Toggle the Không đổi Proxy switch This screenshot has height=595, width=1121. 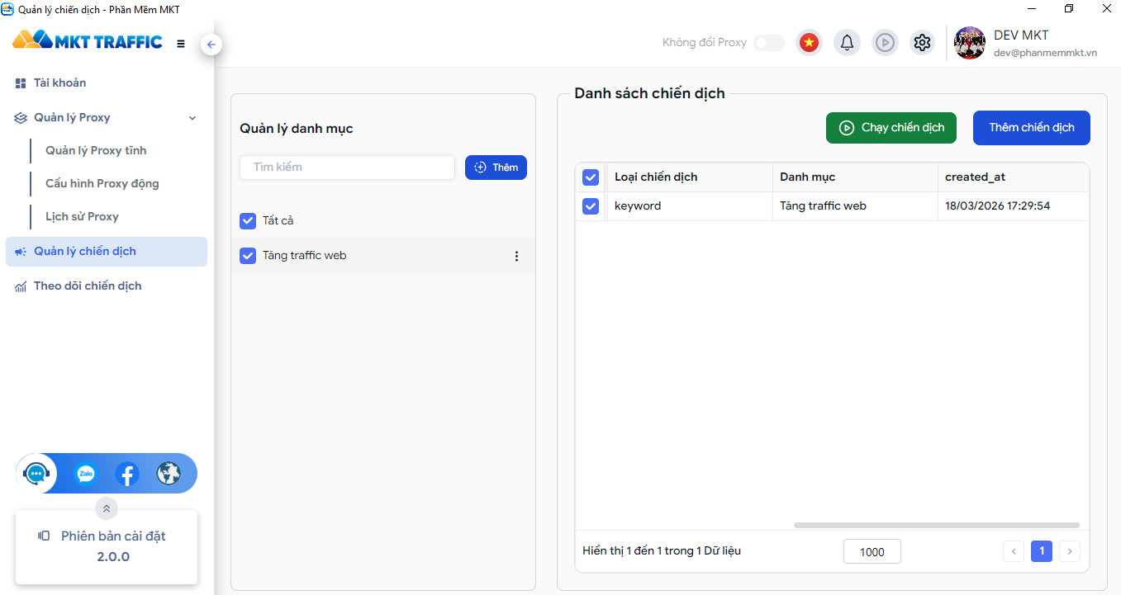click(x=769, y=43)
